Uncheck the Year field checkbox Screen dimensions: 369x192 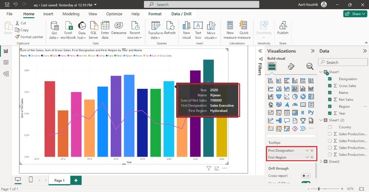point(330,113)
